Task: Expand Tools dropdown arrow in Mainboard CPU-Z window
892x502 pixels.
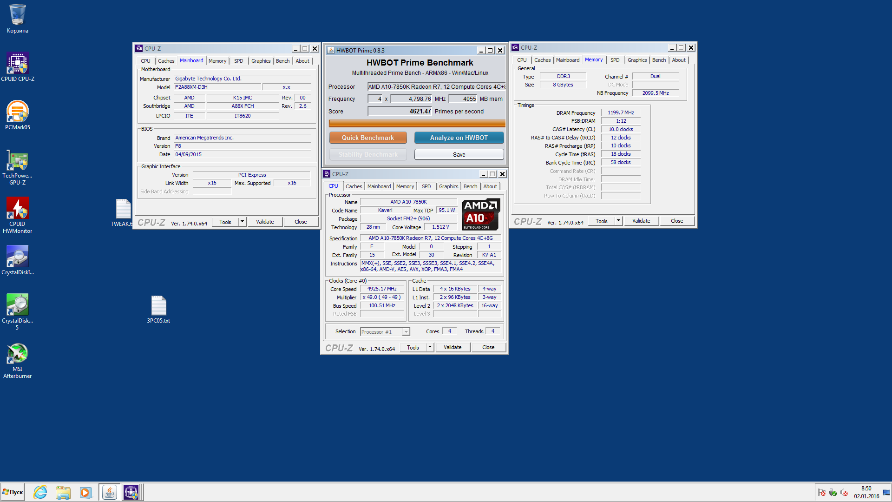Action: tap(242, 222)
